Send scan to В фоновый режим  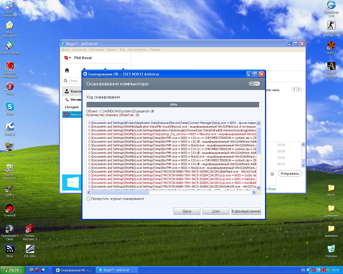(246, 211)
